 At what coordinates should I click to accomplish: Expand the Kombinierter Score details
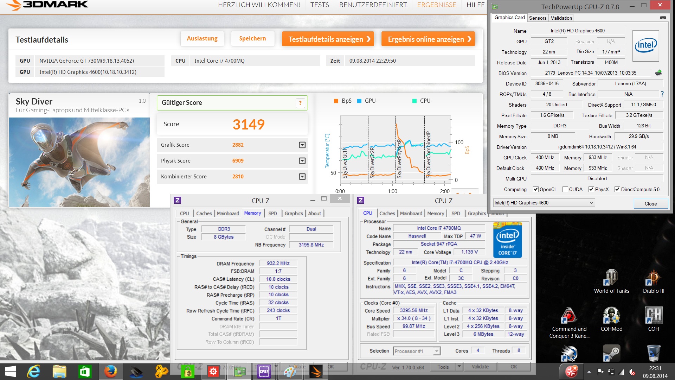302,177
